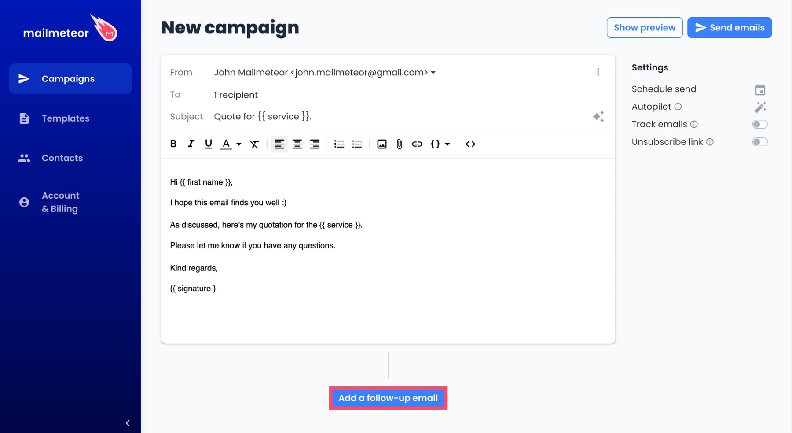
Task: Open the Contacts section
Action: [x=62, y=158]
